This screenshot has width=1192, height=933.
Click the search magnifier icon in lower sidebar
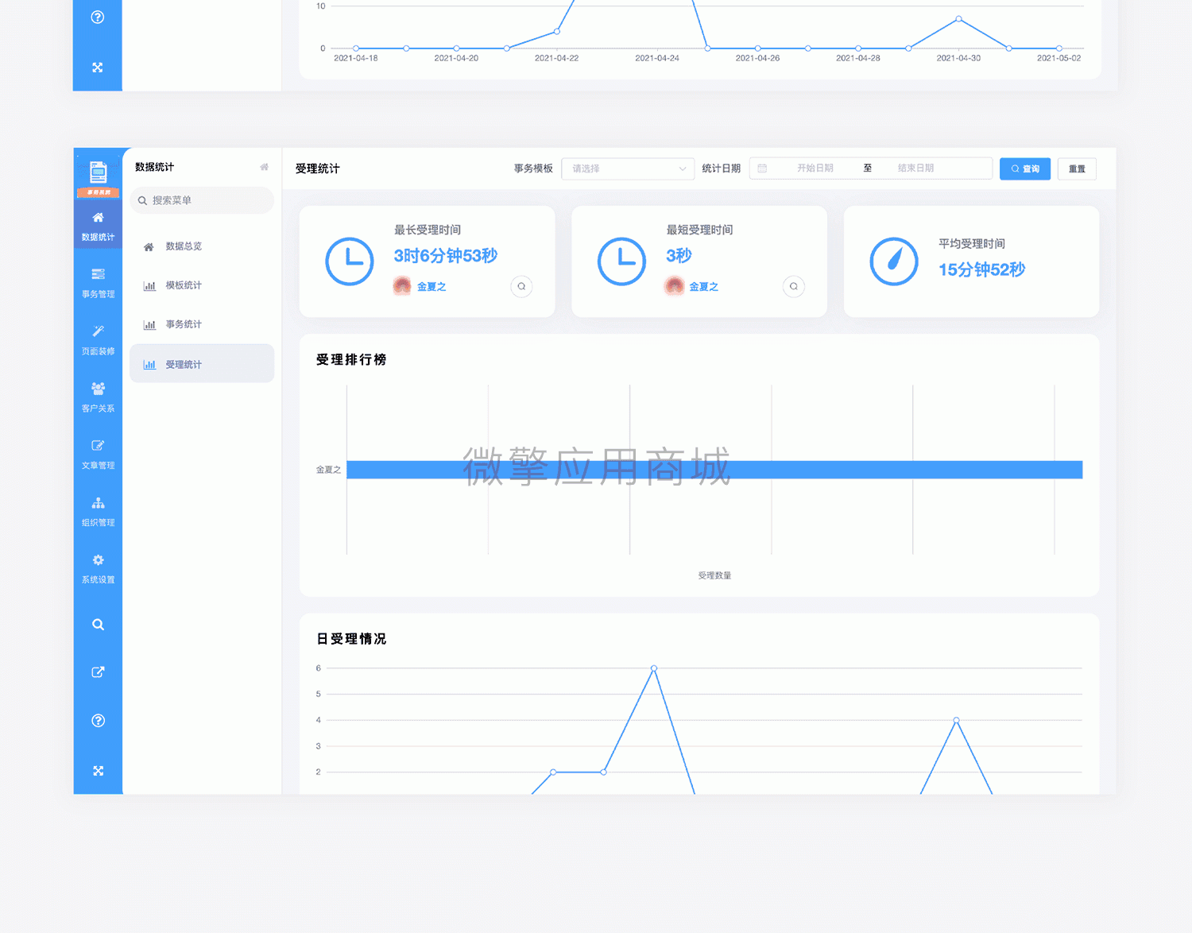98,625
